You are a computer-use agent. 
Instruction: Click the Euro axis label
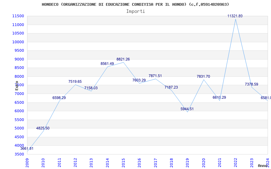tap(17, 86)
